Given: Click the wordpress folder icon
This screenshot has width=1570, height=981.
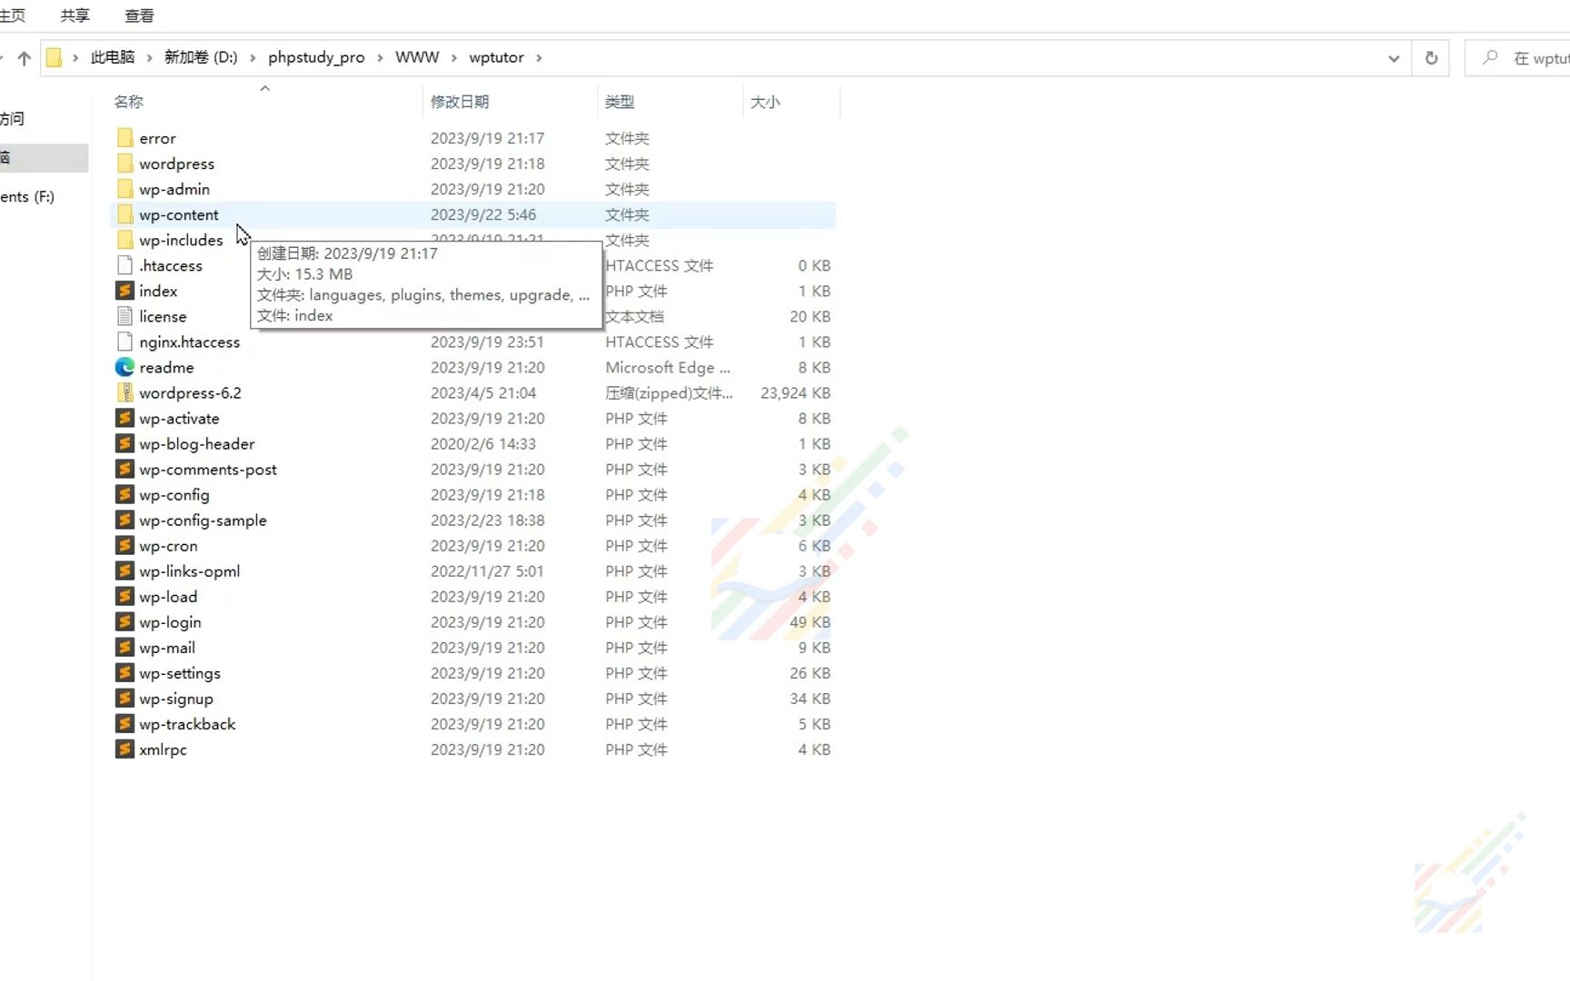Looking at the screenshot, I should tap(125, 163).
